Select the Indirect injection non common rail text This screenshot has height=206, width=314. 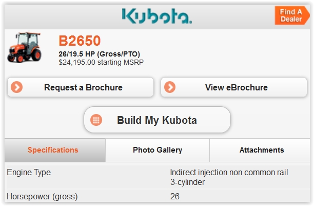point(229,173)
